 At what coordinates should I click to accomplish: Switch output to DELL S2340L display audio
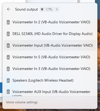tap(50, 34)
